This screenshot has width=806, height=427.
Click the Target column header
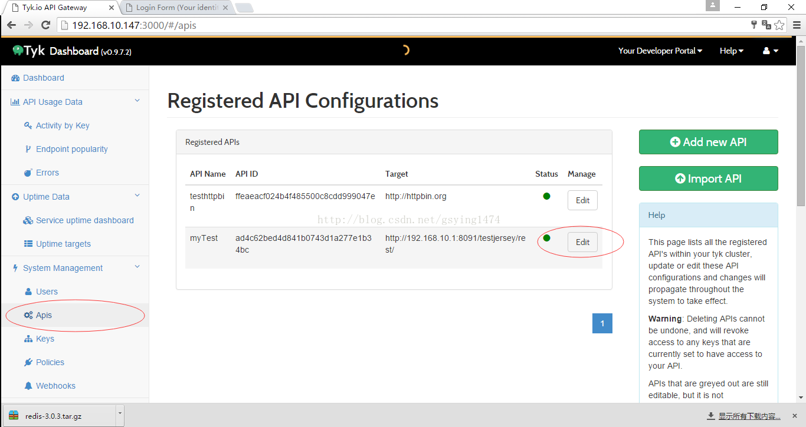(397, 174)
